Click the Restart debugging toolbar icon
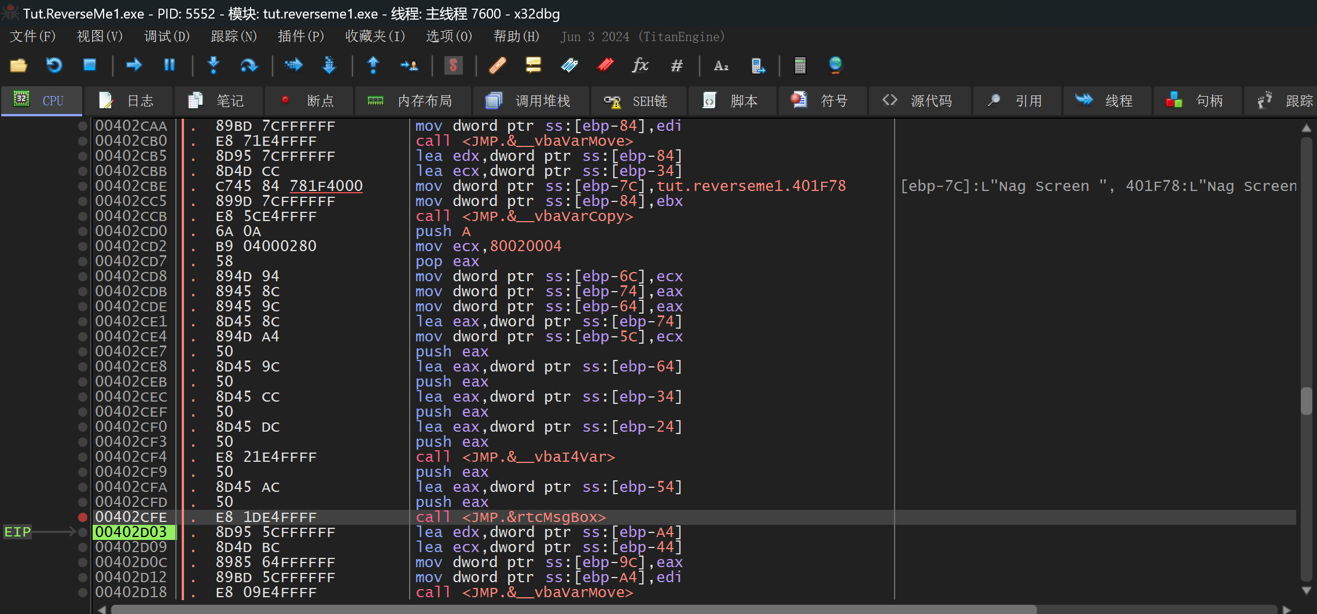The width and height of the screenshot is (1317, 614). point(54,65)
